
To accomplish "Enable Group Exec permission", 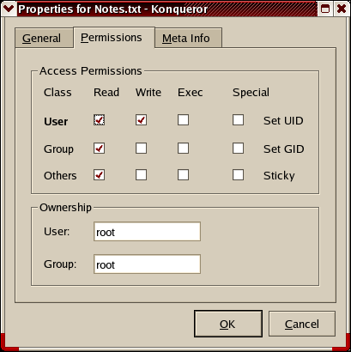I will (x=183, y=149).
